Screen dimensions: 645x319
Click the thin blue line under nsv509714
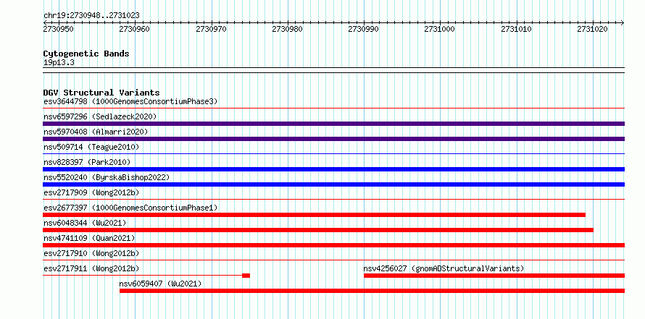click(333, 154)
